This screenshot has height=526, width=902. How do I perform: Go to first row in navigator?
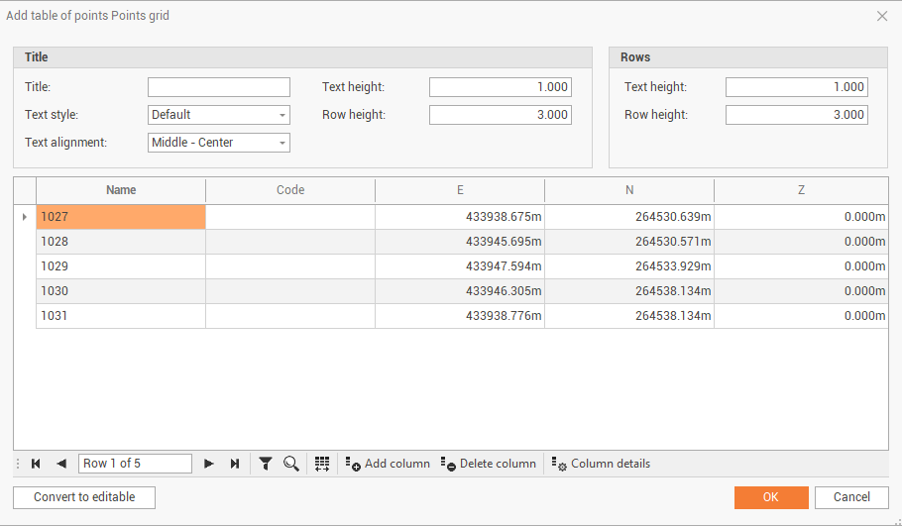[x=36, y=464]
